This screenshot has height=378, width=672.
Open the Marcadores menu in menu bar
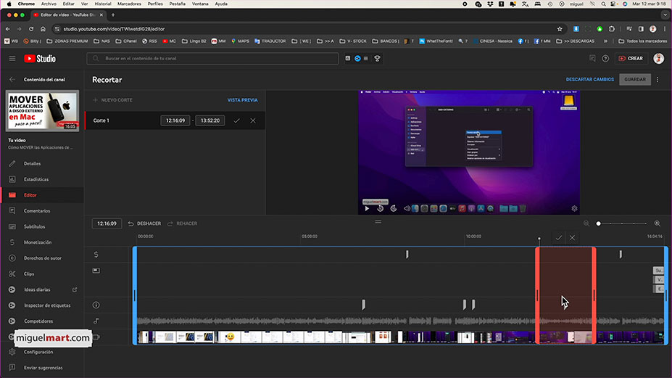click(130, 4)
